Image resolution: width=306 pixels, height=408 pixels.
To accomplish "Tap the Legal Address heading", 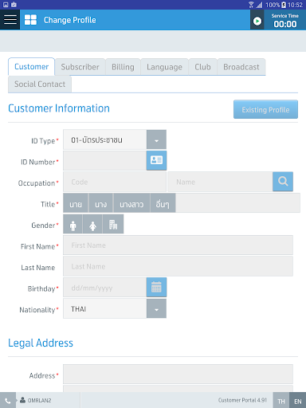I will click(x=41, y=343).
